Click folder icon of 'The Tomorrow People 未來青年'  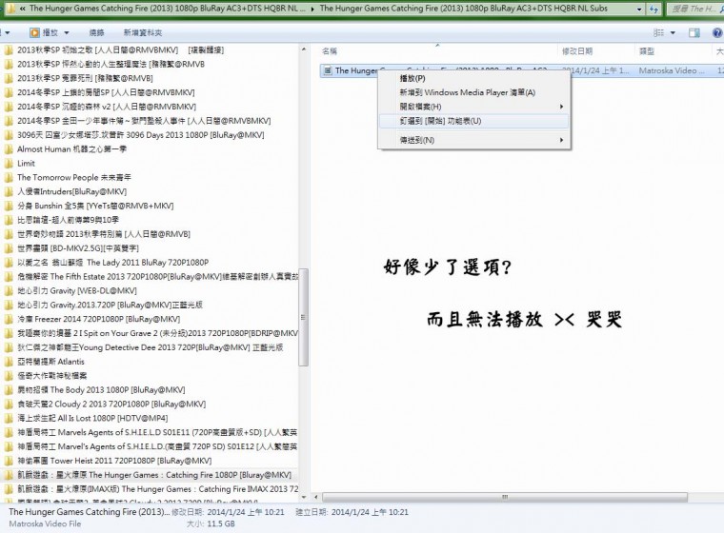coord(9,178)
